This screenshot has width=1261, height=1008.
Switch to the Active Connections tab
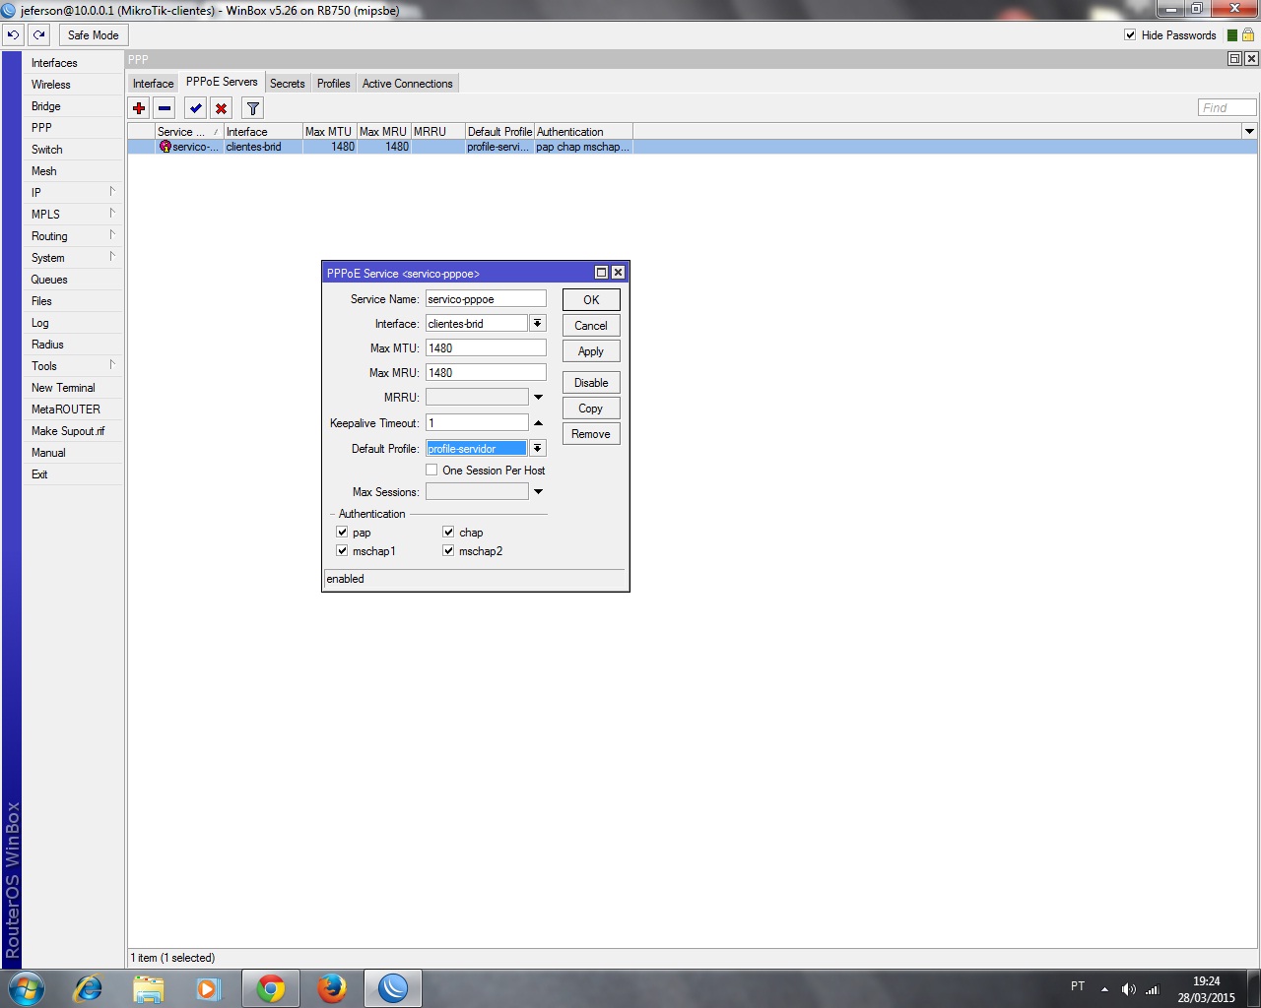(408, 84)
